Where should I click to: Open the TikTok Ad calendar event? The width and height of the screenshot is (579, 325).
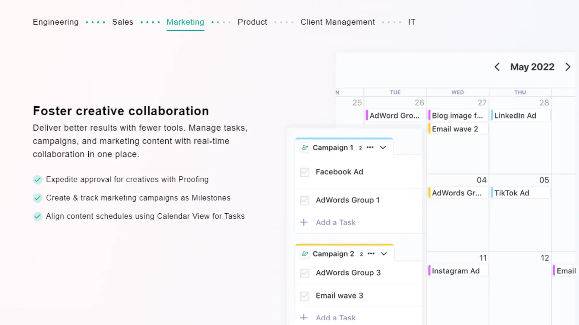(x=520, y=193)
